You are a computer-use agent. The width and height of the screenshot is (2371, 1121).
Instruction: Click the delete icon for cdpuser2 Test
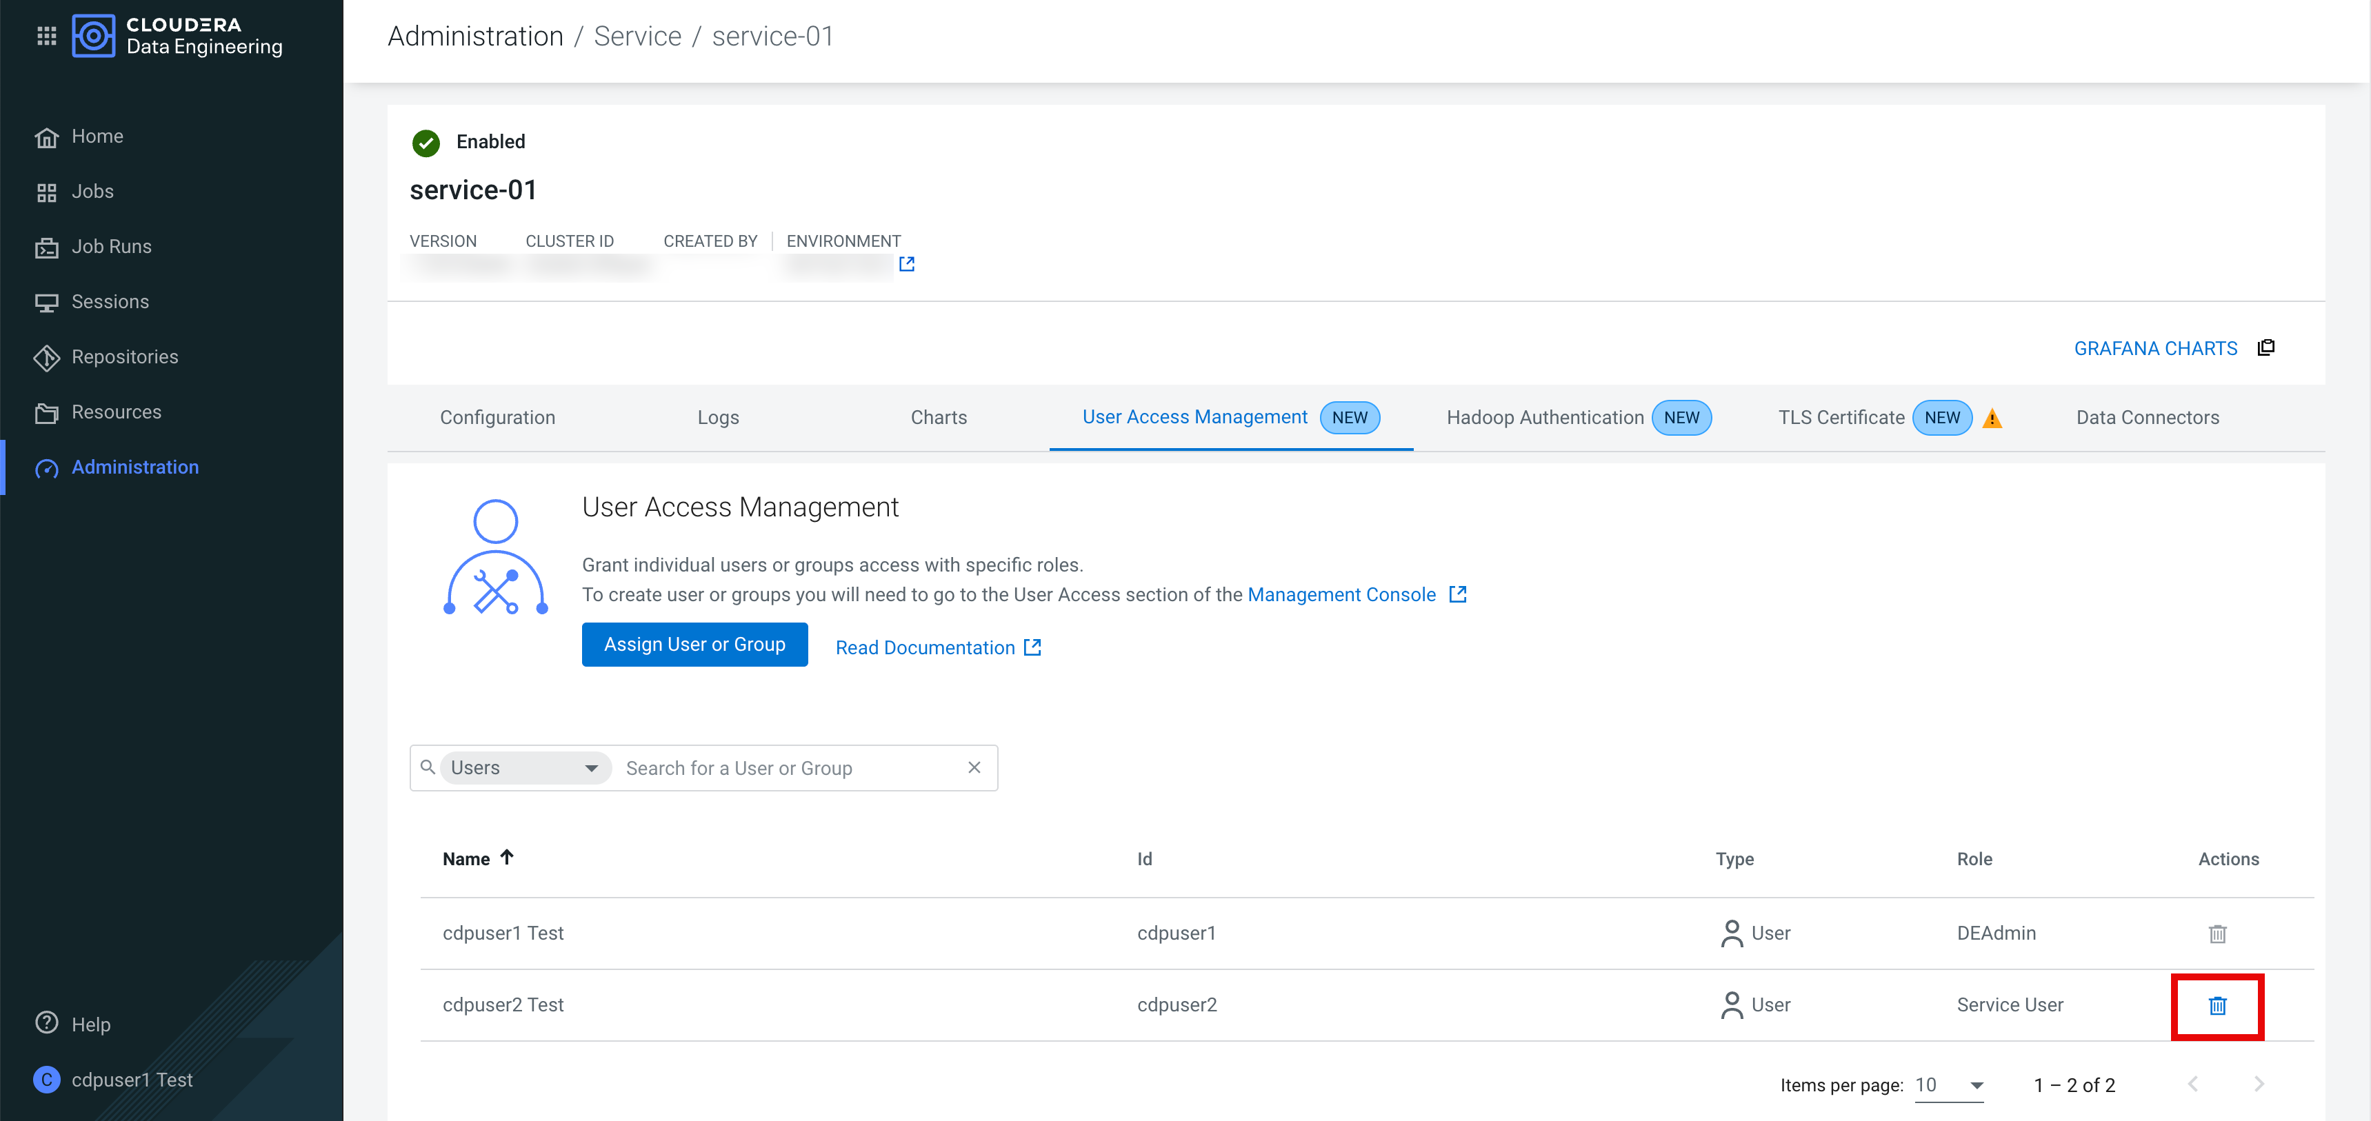2217,1006
